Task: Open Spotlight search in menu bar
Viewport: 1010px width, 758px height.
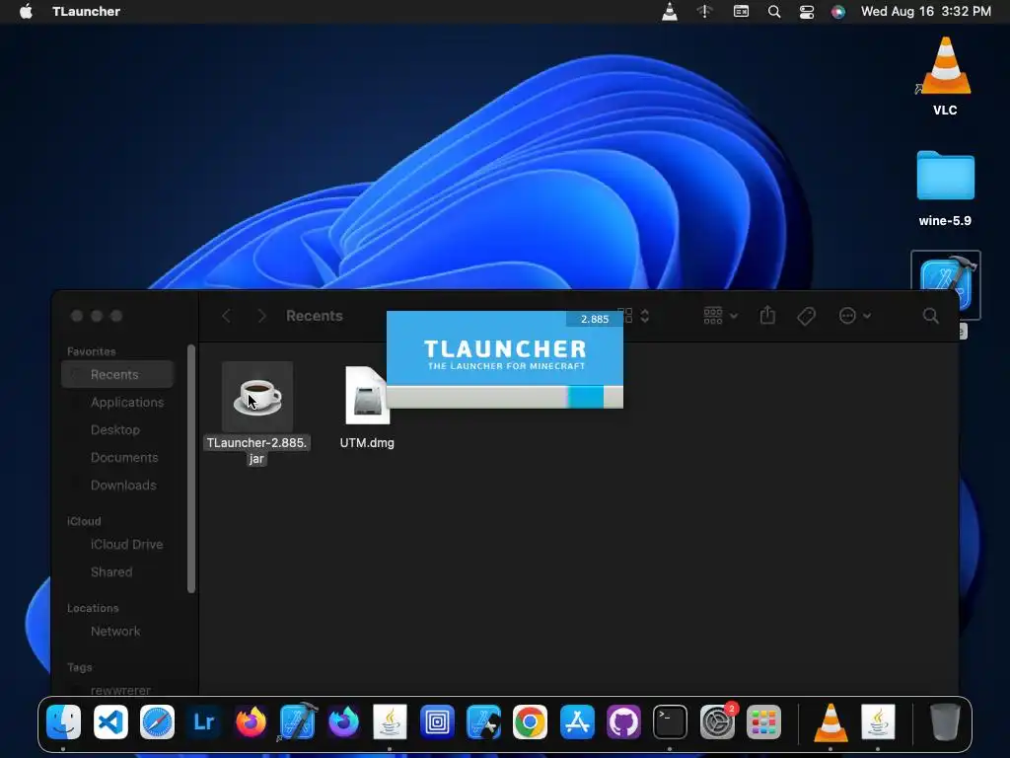Action: 774,12
